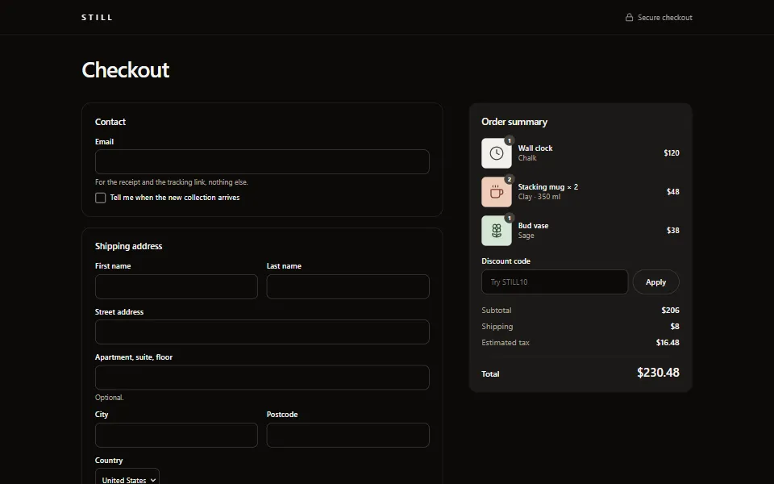This screenshot has width=774, height=484.
Task: Click the City input field
Action: point(177,435)
